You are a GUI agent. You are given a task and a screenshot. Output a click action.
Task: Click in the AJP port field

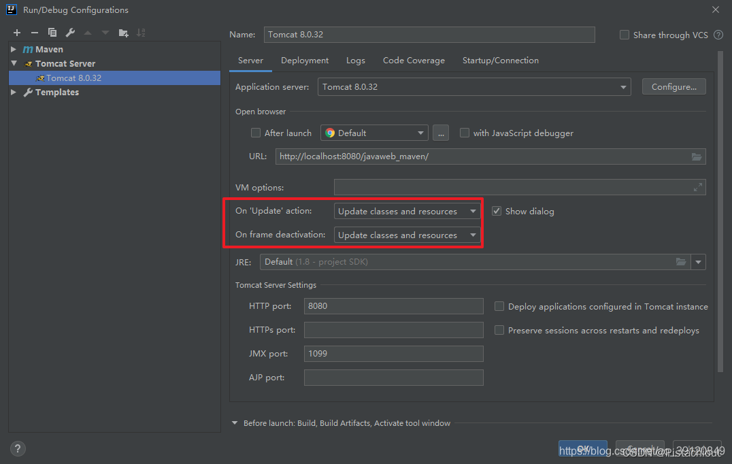coord(393,378)
